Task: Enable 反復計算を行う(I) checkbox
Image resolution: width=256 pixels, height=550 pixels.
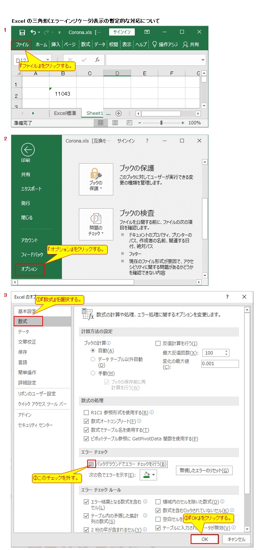Action: 158,343
